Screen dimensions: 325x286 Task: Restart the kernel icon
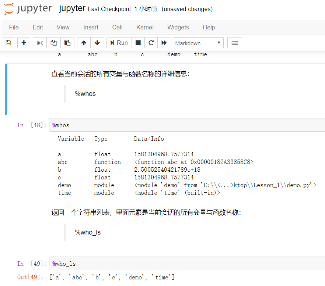pos(151,43)
